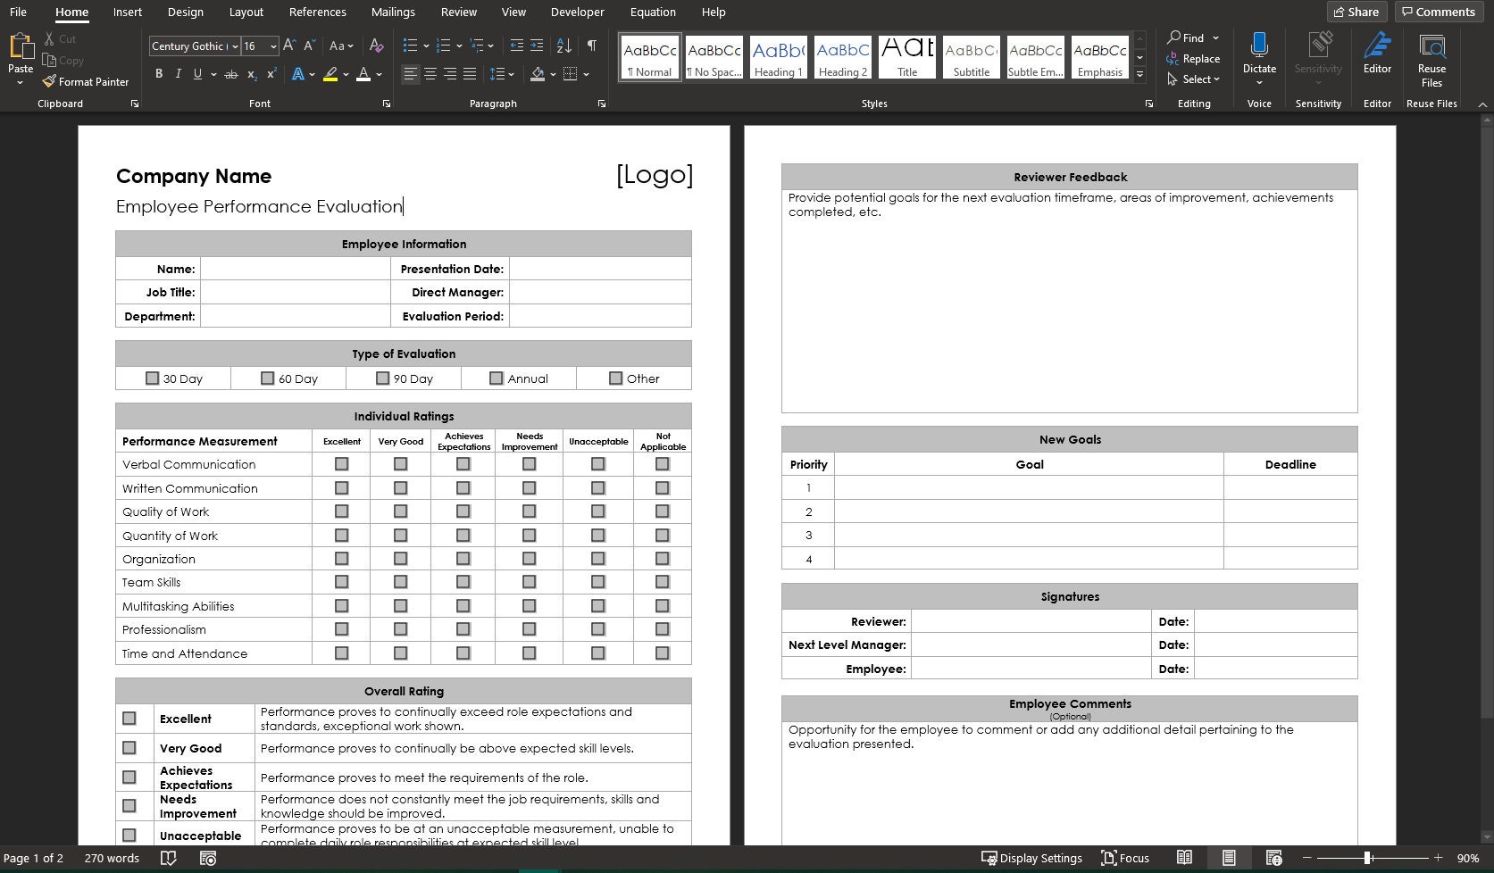Image resolution: width=1494 pixels, height=873 pixels.
Task: Open the Comments panel
Action: pos(1438,12)
